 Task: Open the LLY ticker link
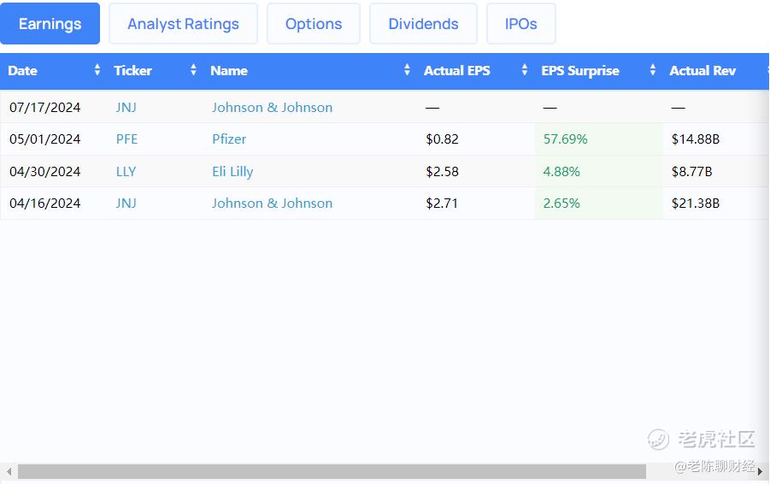[x=126, y=171]
